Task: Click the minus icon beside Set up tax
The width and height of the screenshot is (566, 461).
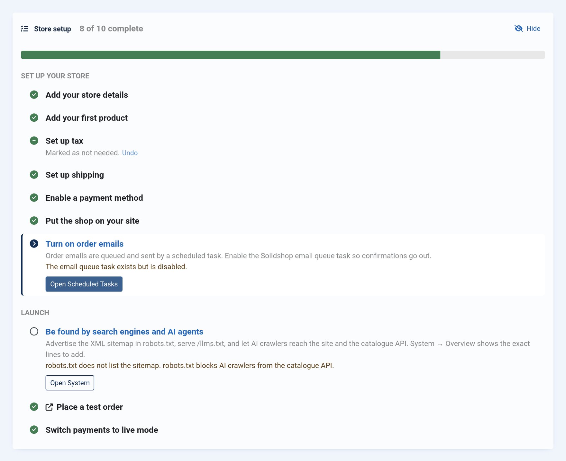Action: coord(34,141)
